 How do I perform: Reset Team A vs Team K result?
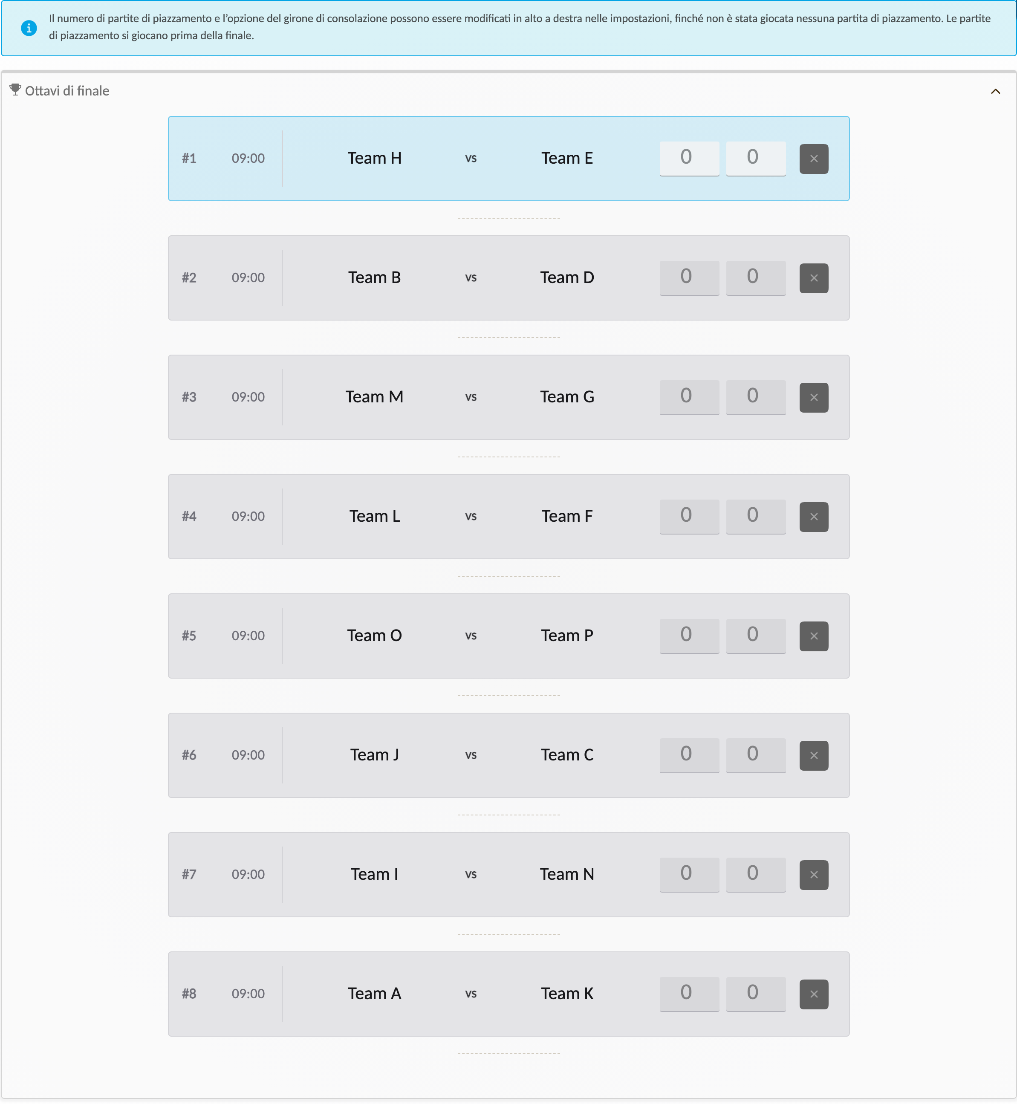[813, 994]
